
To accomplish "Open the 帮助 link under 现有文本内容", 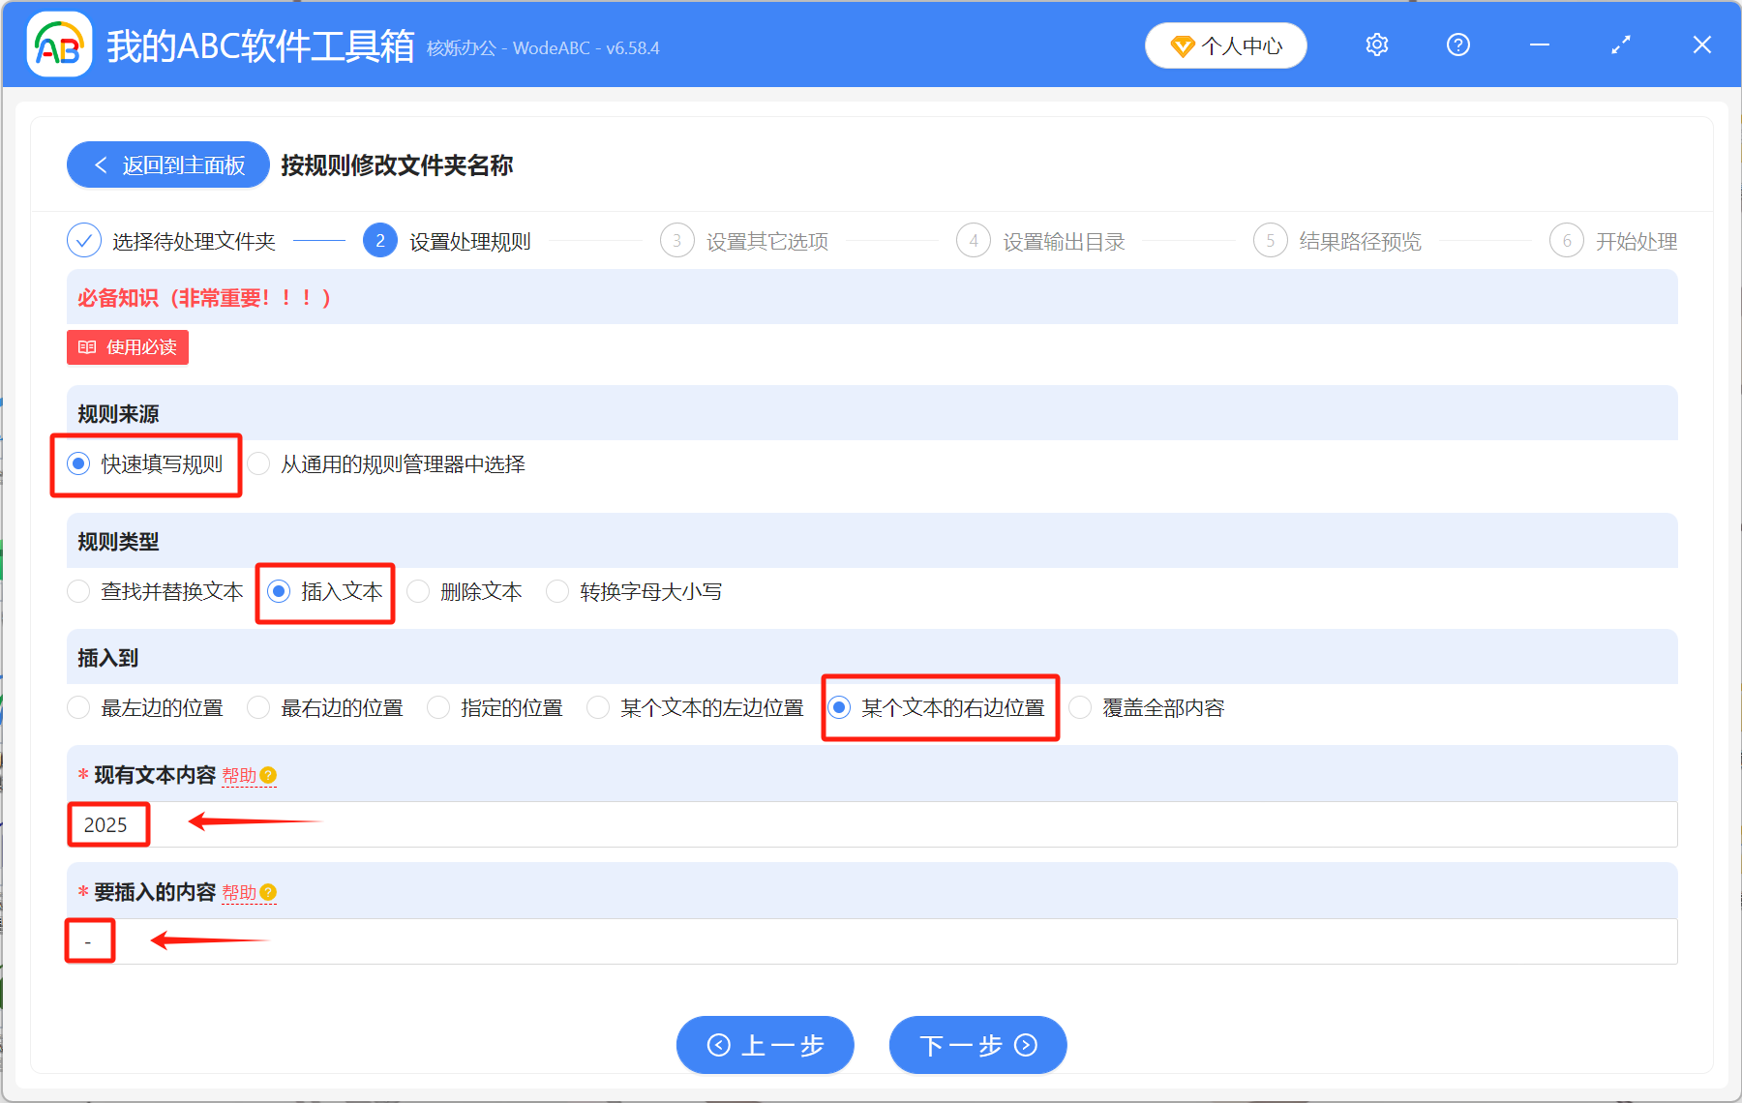I will [239, 775].
